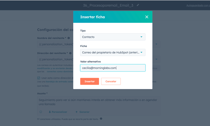Click the pencil icon to rename the email

tap(138, 5)
